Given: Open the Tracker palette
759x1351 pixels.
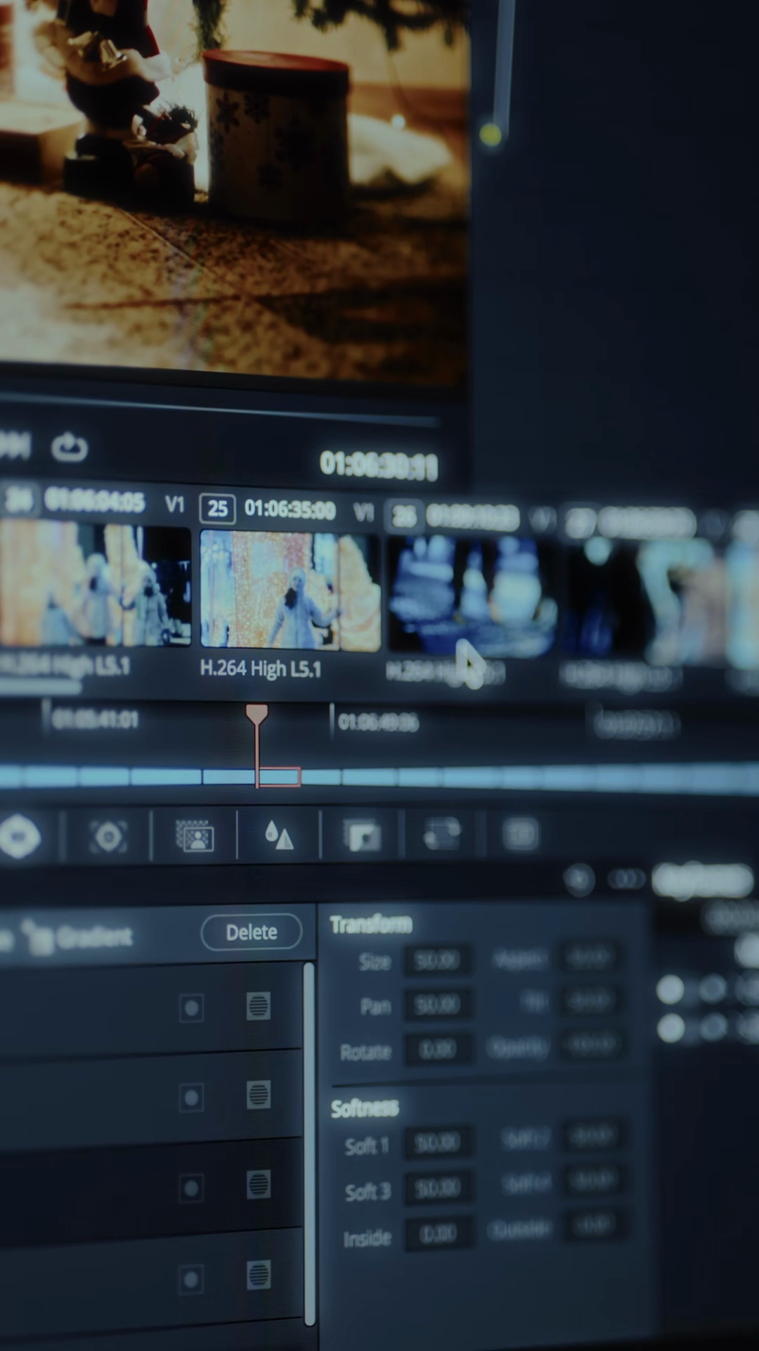Looking at the screenshot, I should click(x=108, y=837).
